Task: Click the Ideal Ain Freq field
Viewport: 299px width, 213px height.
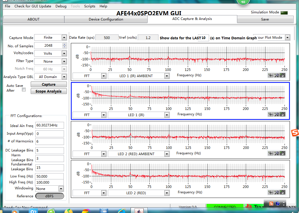Action: [50, 125]
